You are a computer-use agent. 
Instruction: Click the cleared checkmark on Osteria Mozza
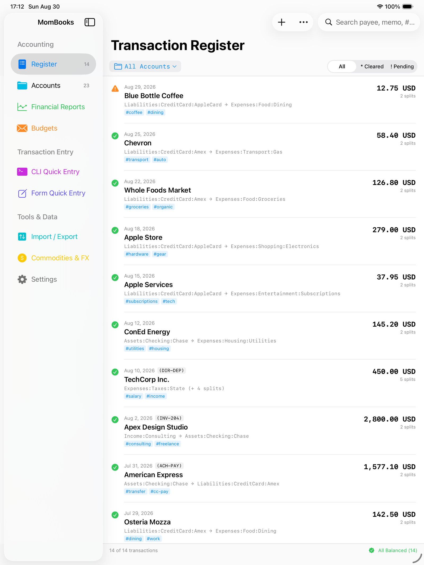click(x=115, y=515)
